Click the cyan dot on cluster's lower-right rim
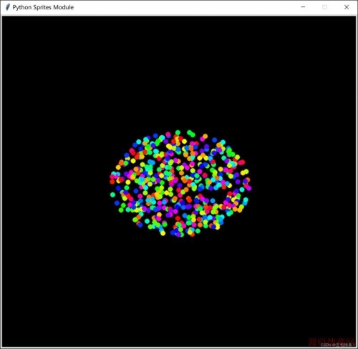Screen dimensions: 358x349 coord(246,200)
